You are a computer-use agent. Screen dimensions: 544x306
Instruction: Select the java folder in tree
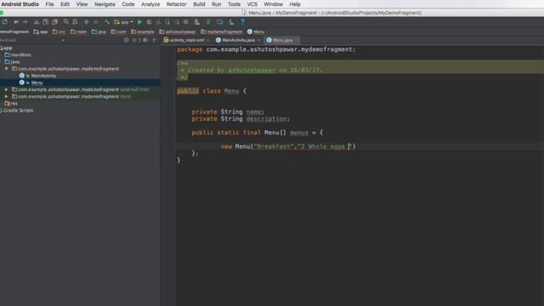12,62
